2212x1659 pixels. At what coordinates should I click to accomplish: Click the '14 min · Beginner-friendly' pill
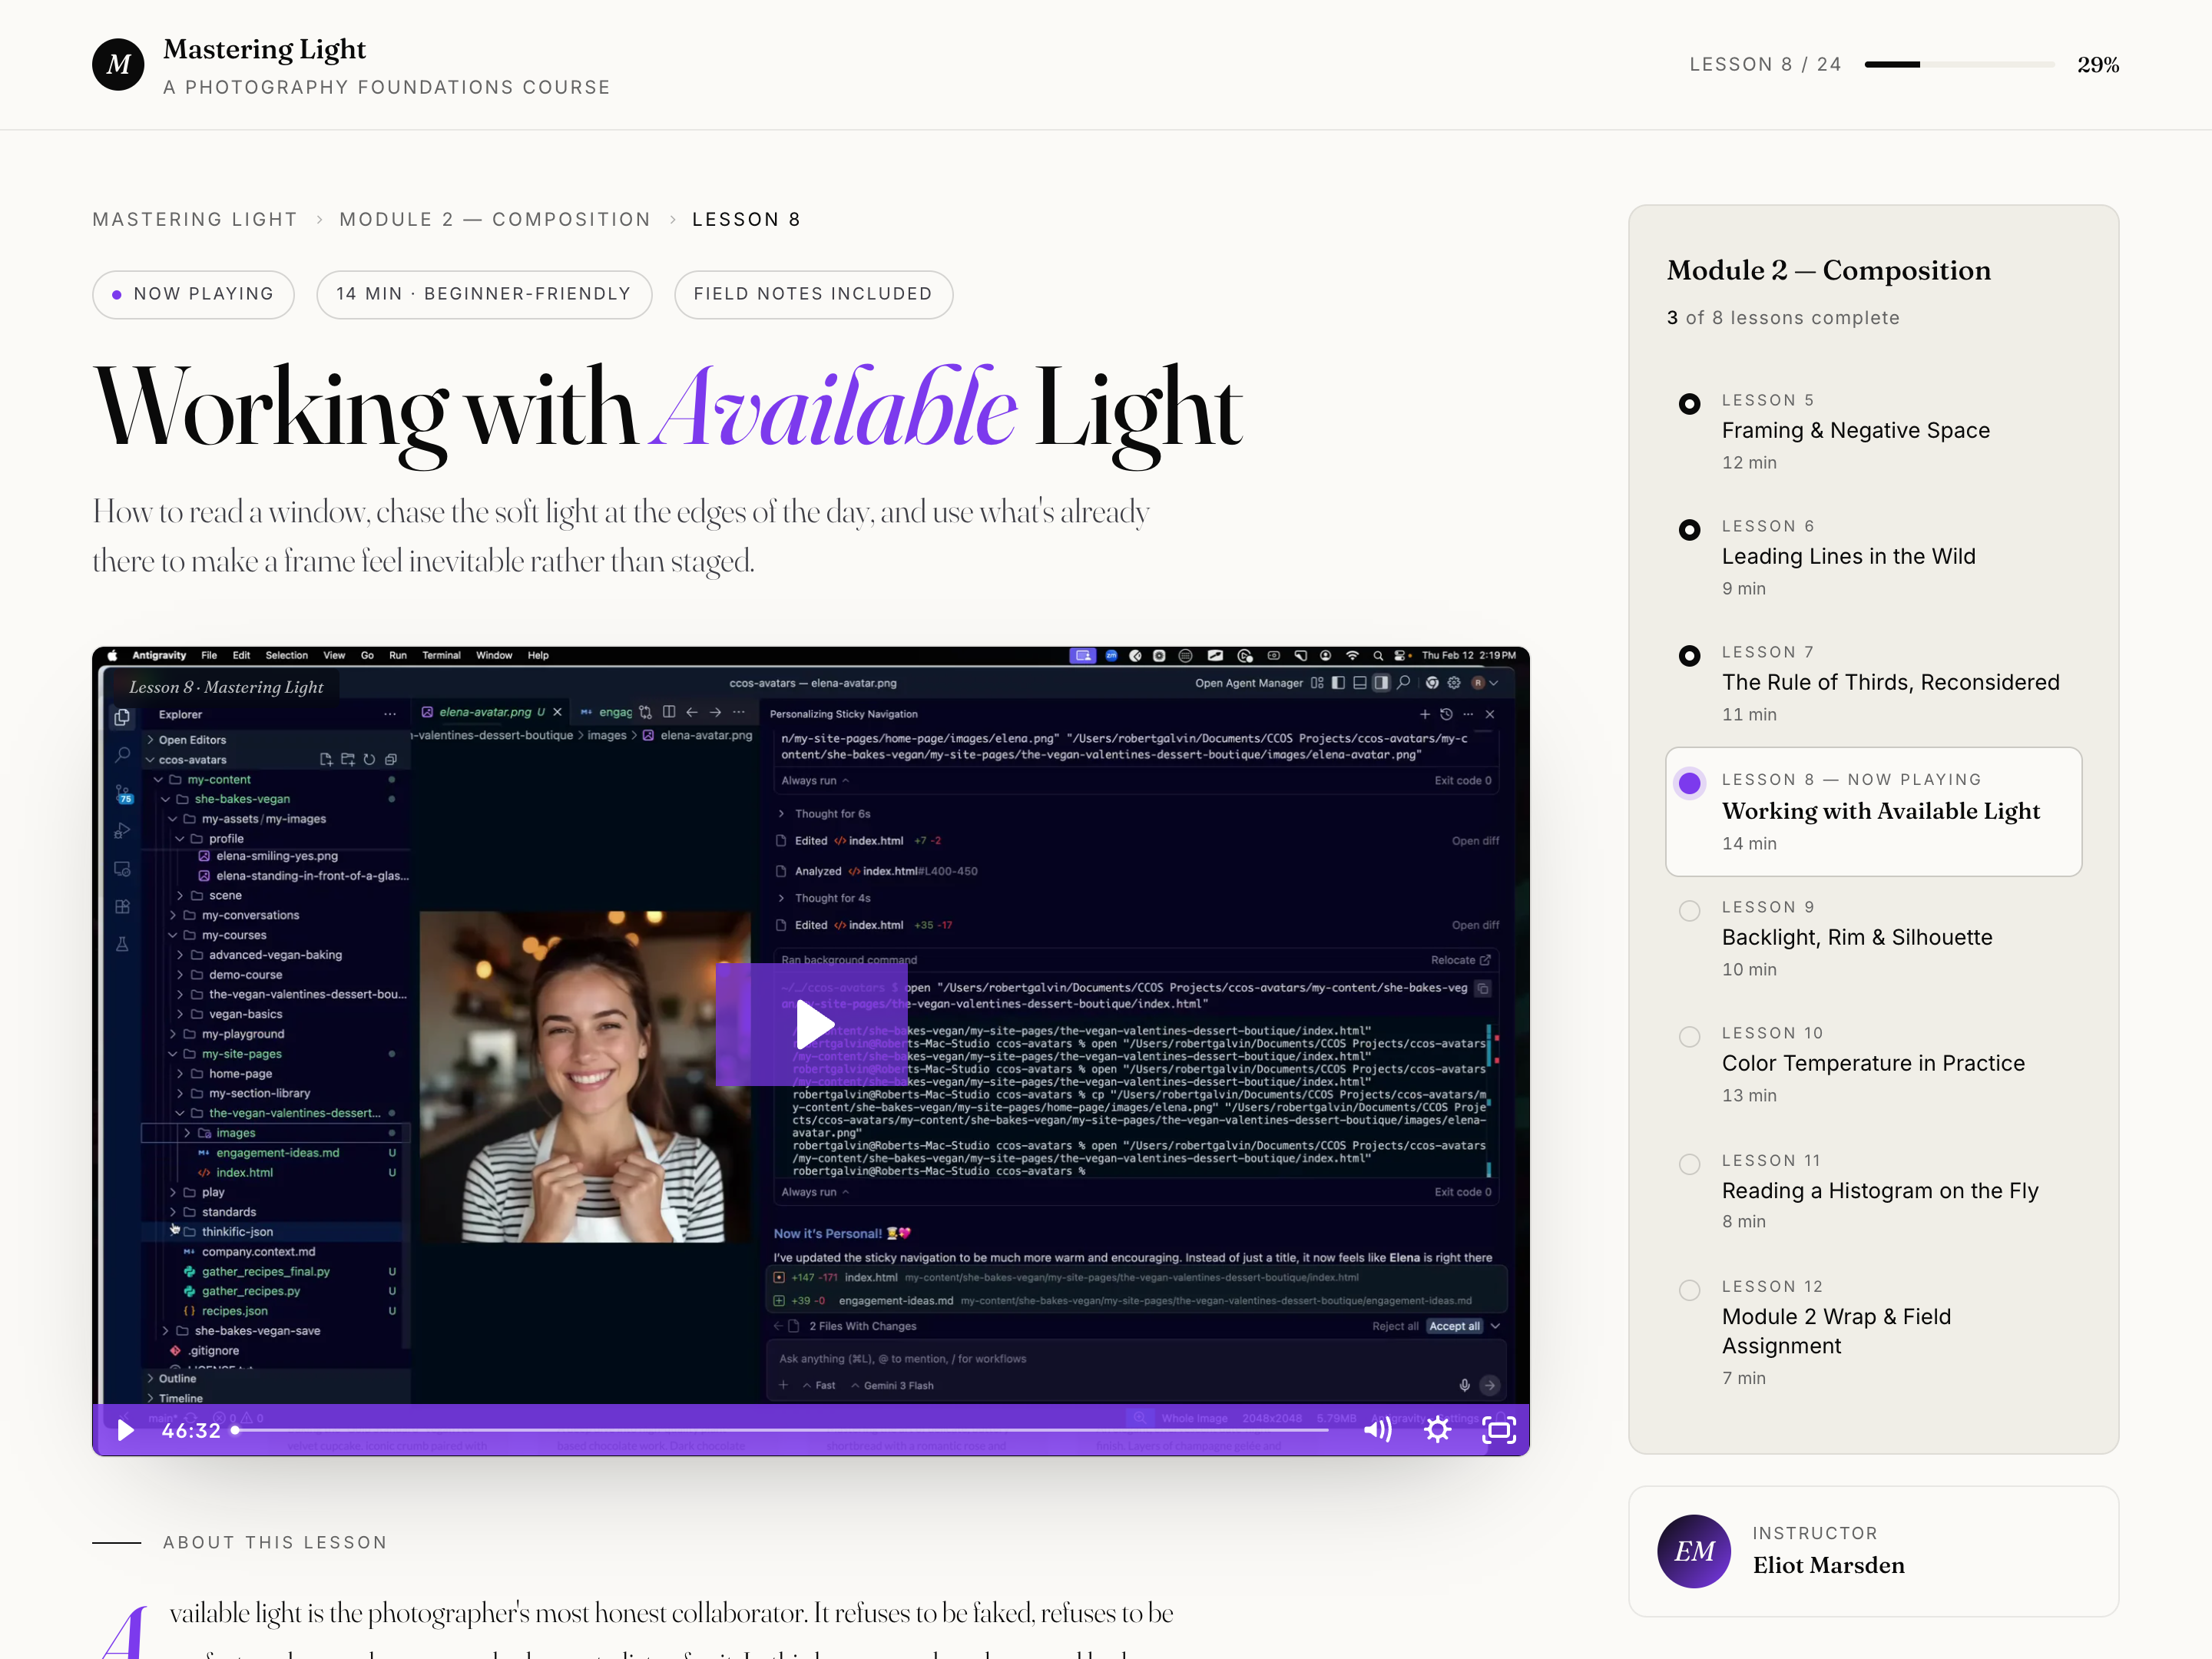click(x=484, y=294)
